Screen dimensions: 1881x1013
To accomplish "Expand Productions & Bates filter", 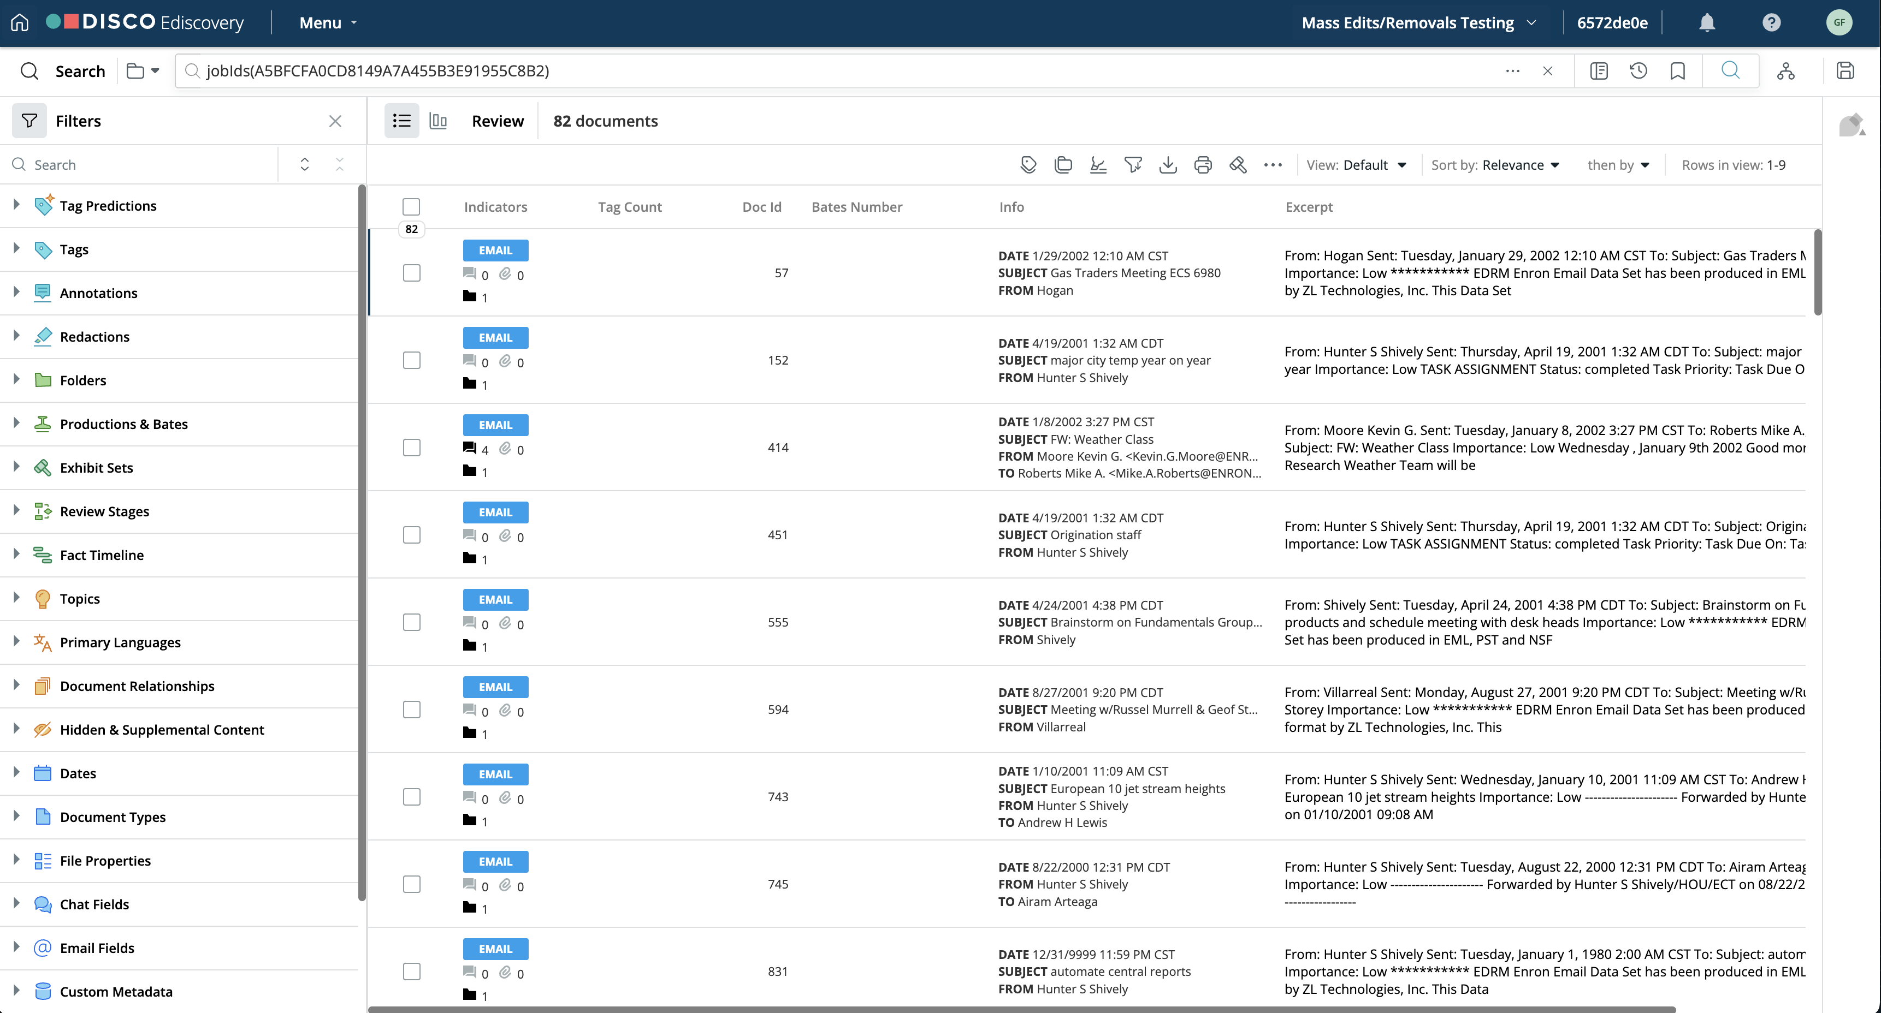I will tap(16, 424).
